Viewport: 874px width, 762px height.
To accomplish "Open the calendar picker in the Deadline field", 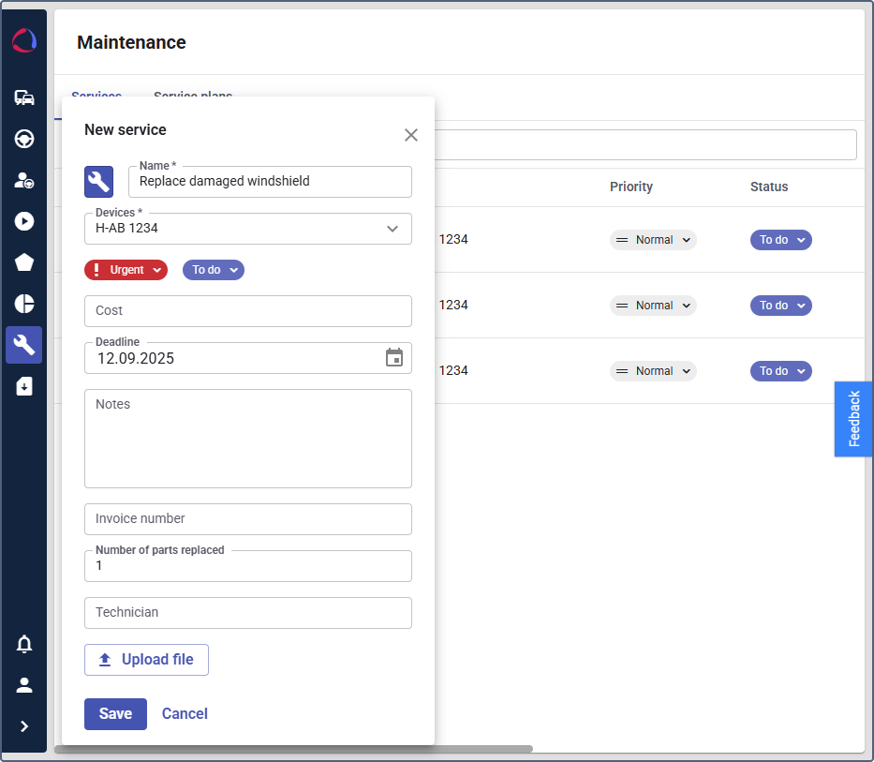I will pos(394,358).
